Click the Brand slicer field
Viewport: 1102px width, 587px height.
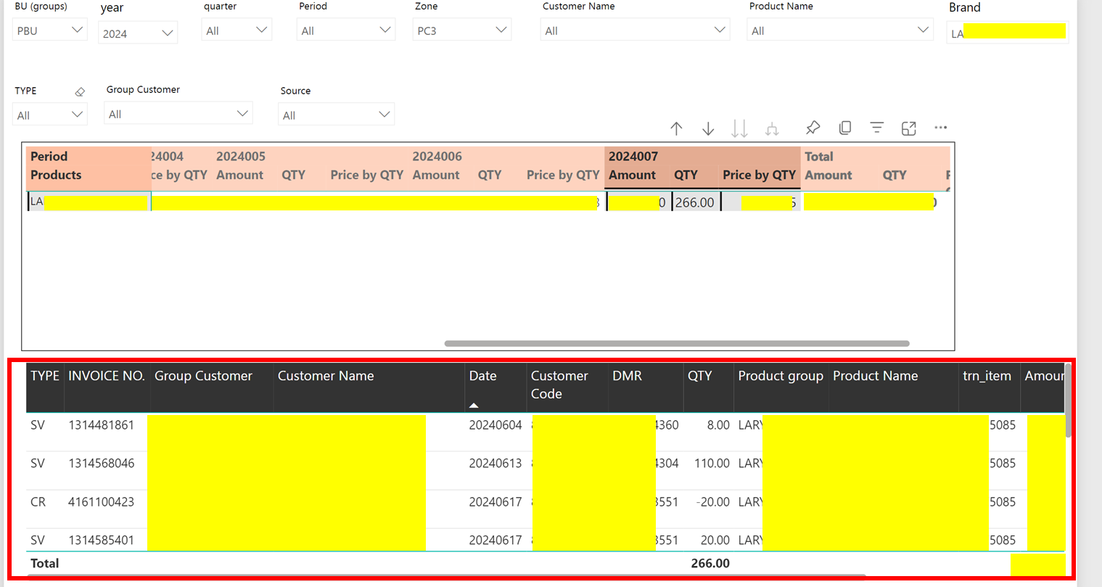[x=1007, y=33]
